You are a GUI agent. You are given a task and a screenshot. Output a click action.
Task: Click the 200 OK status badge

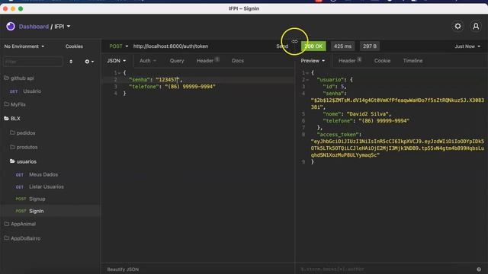[x=313, y=46]
